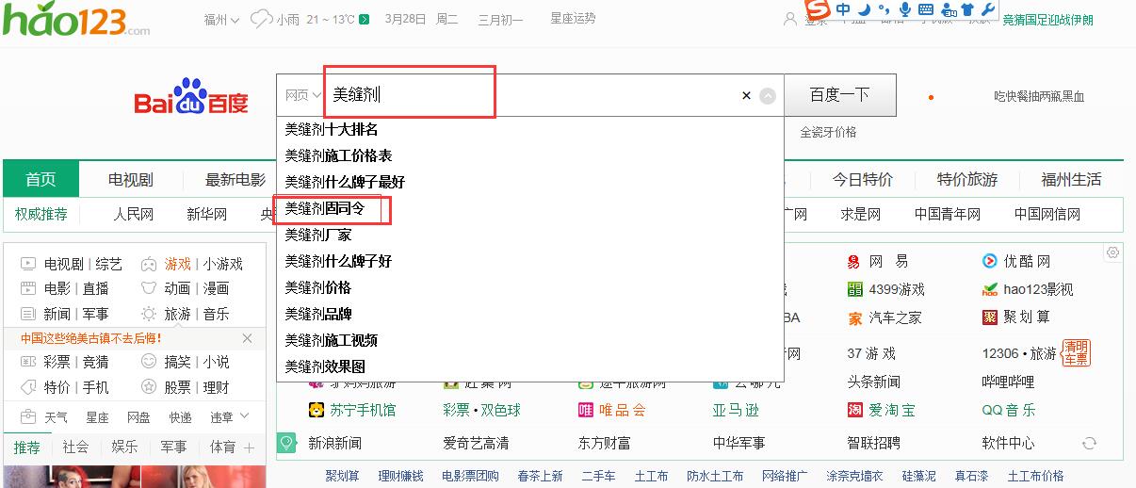Screen dimensions: 1136x488
Task: Add a news tab with plus icon
Action: coord(250,448)
